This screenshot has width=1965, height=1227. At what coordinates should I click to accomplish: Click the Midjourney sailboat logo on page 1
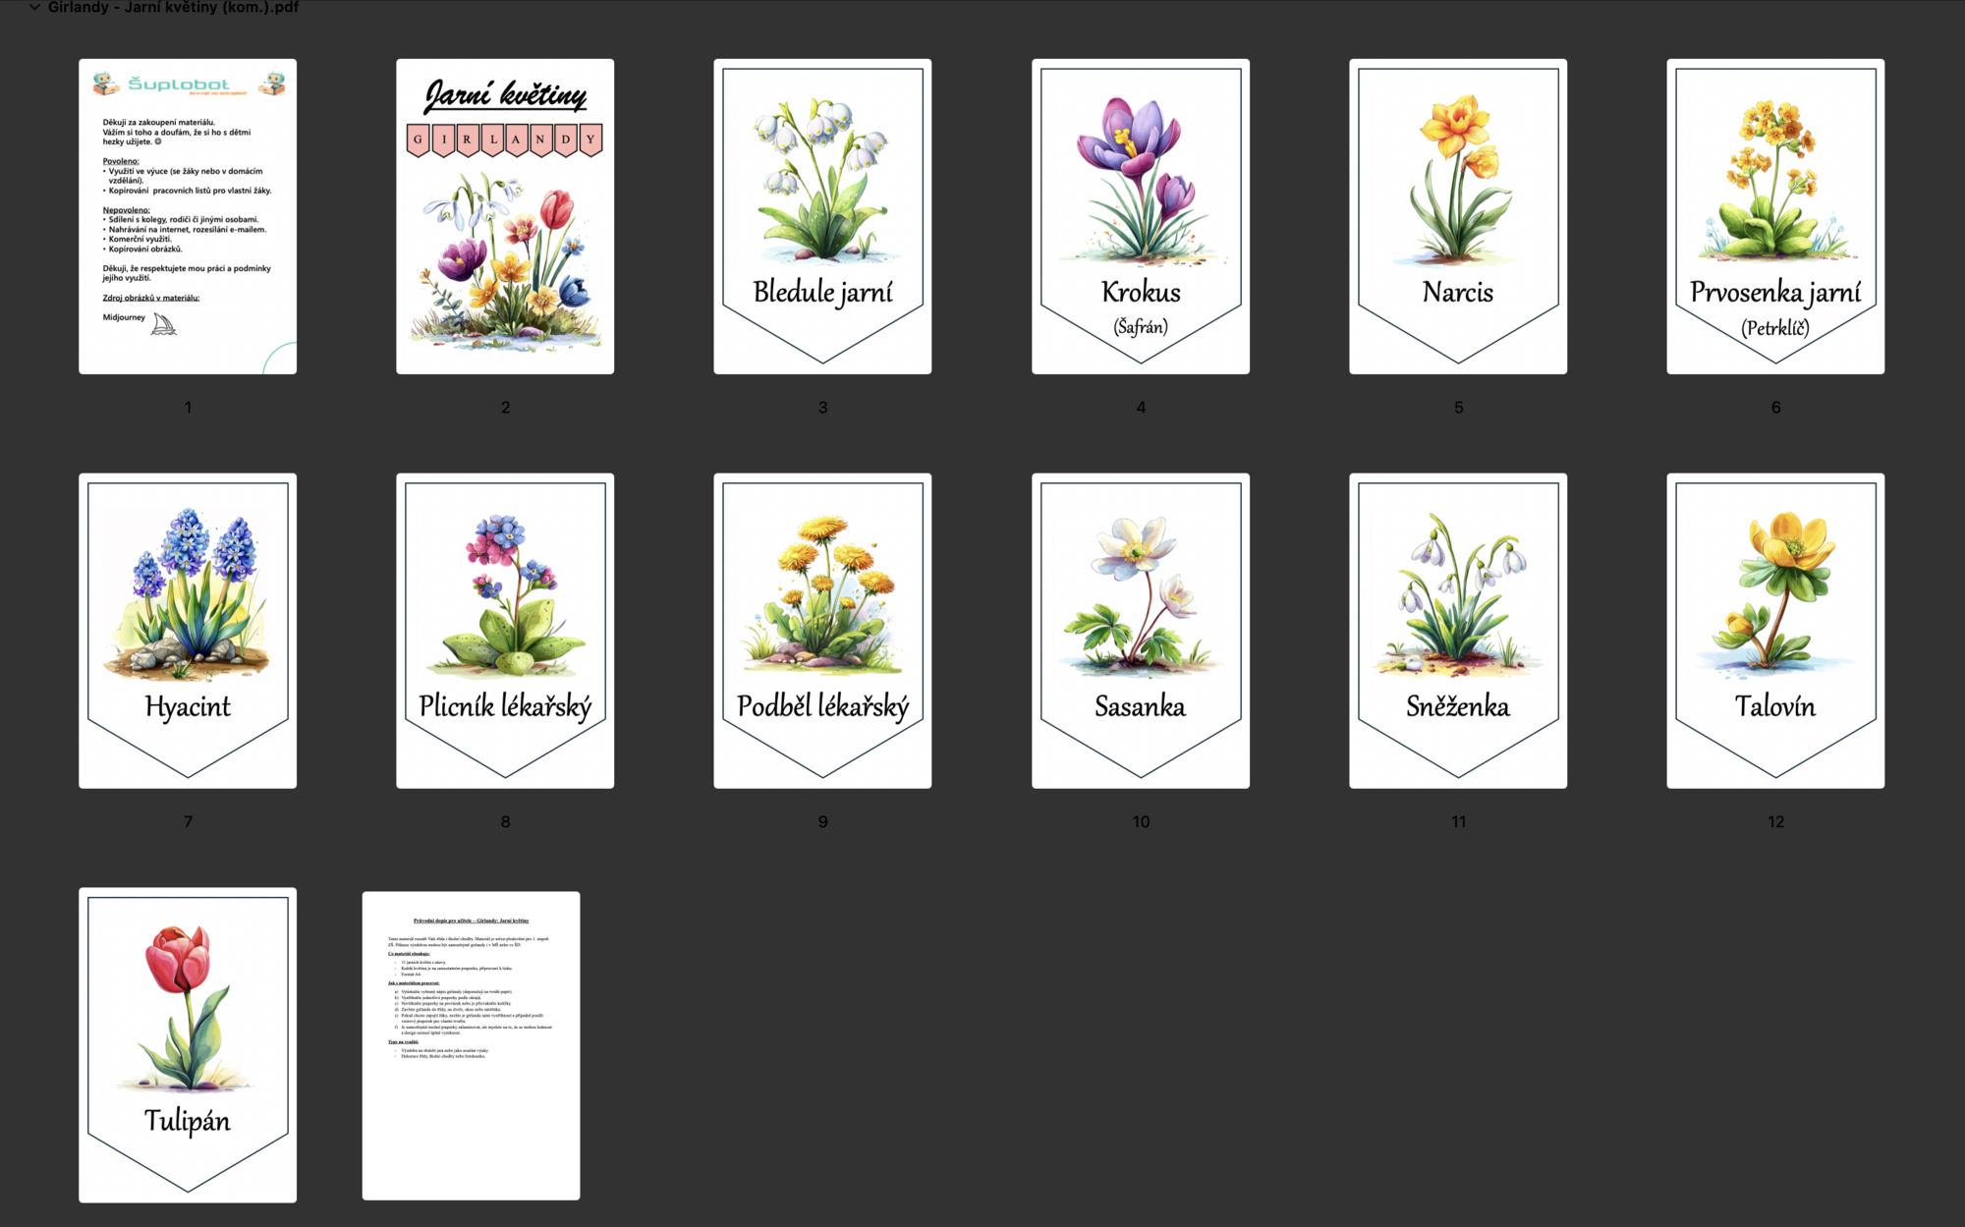(164, 324)
